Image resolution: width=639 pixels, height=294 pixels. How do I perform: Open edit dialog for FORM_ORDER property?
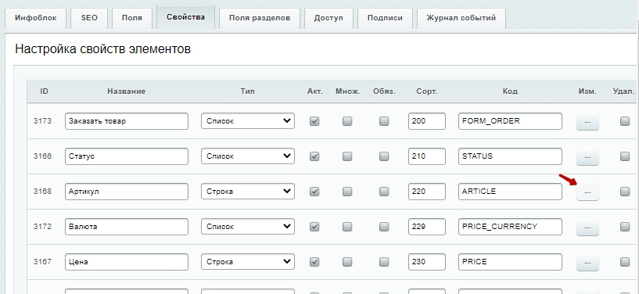tap(587, 121)
